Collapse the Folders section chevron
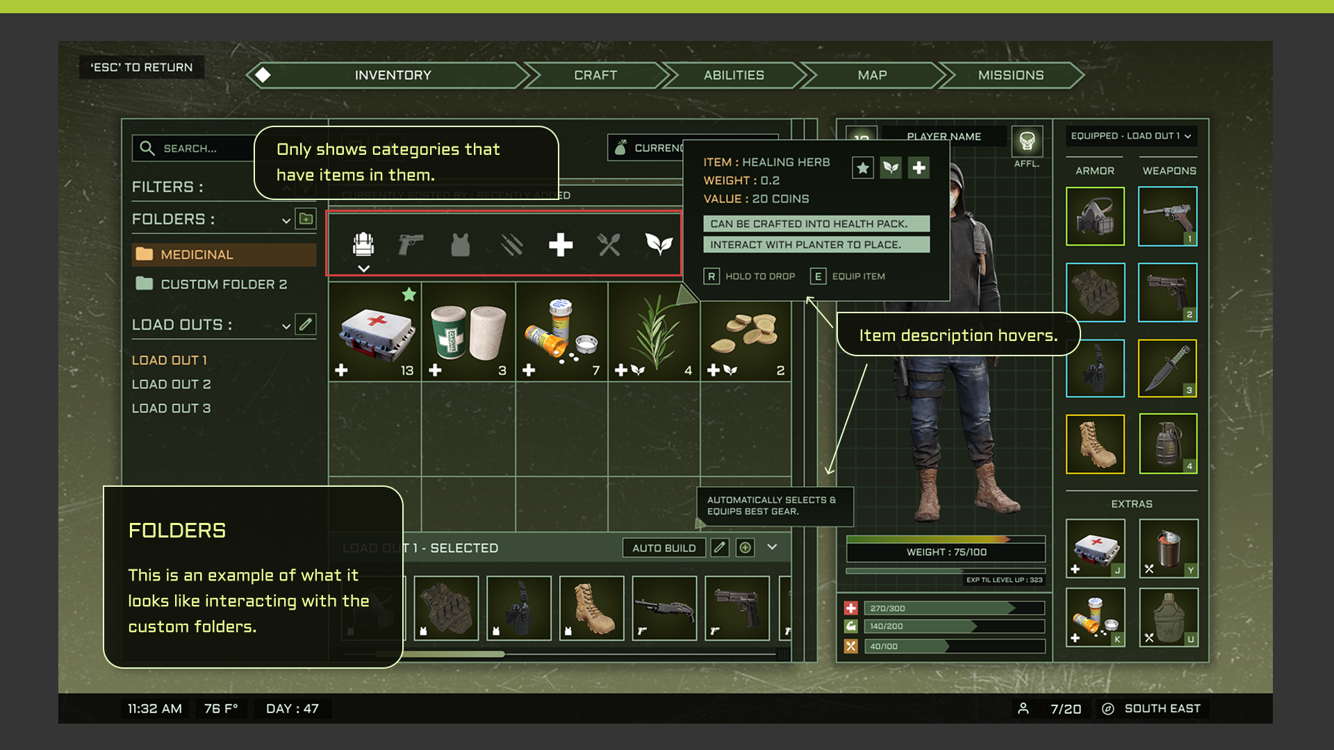Screen dimensions: 1334x750 (286, 220)
